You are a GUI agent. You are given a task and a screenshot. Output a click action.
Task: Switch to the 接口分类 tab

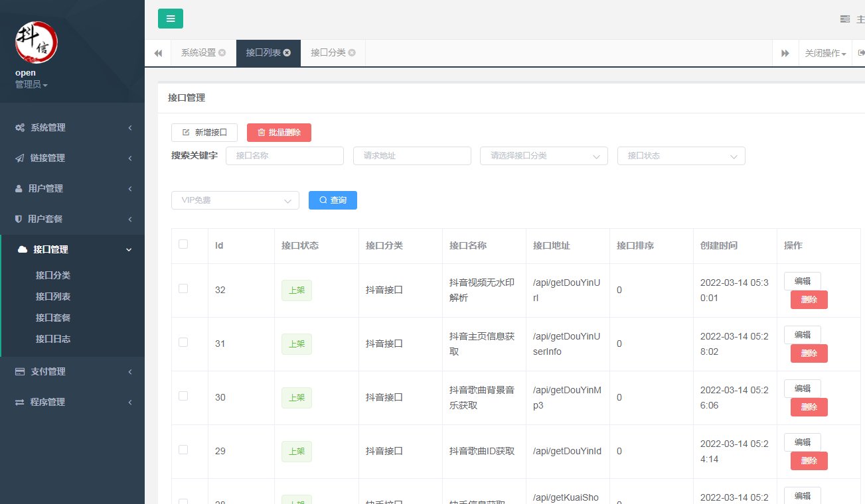328,53
